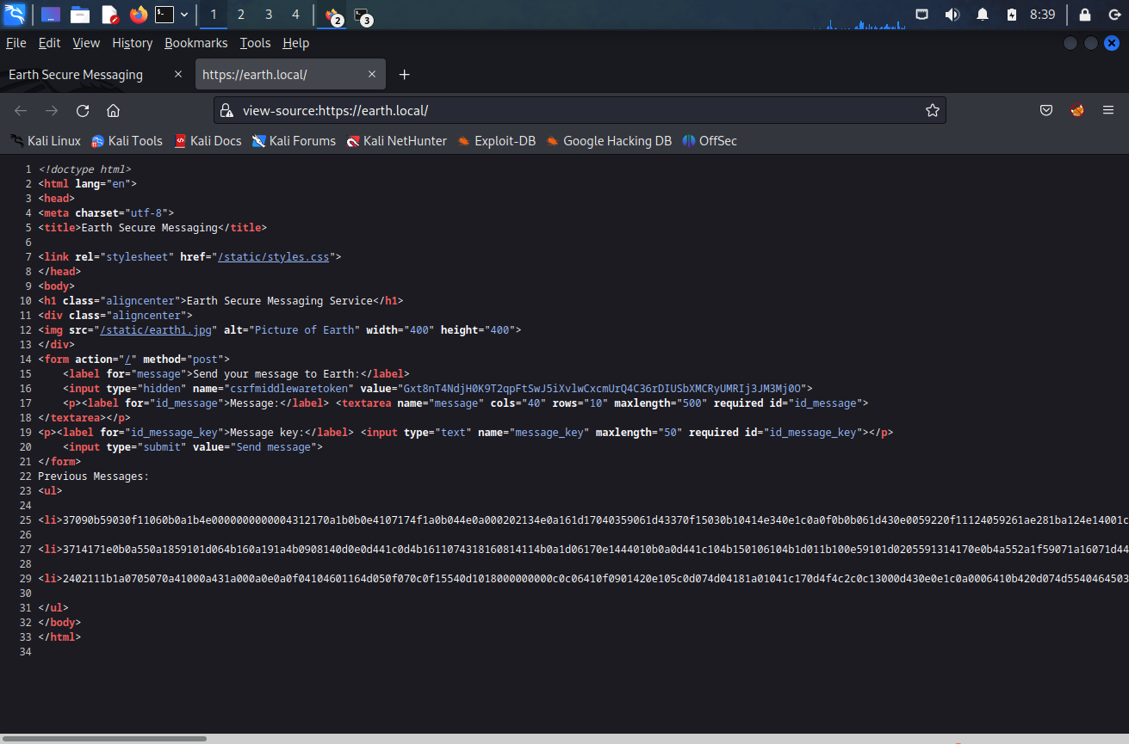Open the Kali Linux bookmark
This screenshot has width=1129, height=744.
[x=46, y=141]
